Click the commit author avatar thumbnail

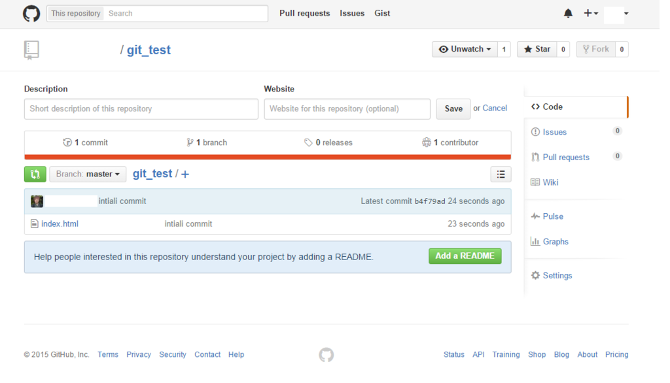click(37, 201)
